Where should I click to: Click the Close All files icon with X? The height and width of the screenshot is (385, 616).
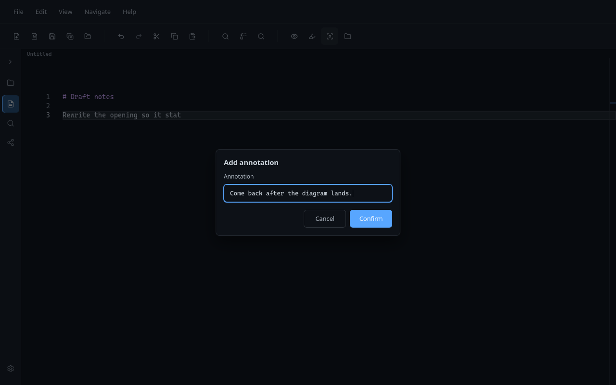[70, 36]
